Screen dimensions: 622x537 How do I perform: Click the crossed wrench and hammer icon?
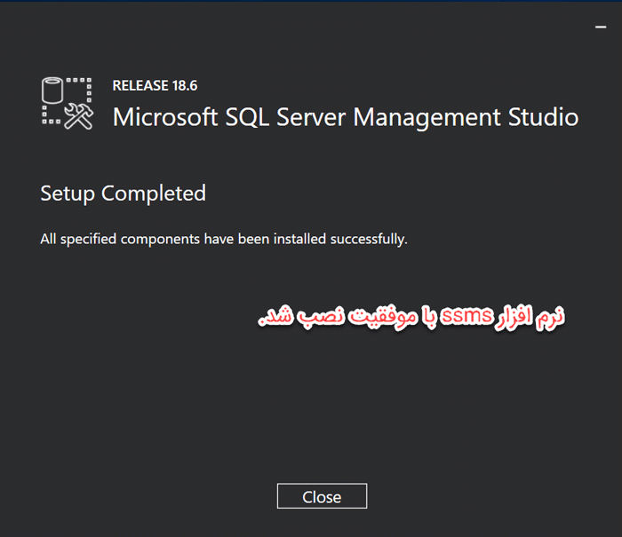[x=78, y=116]
